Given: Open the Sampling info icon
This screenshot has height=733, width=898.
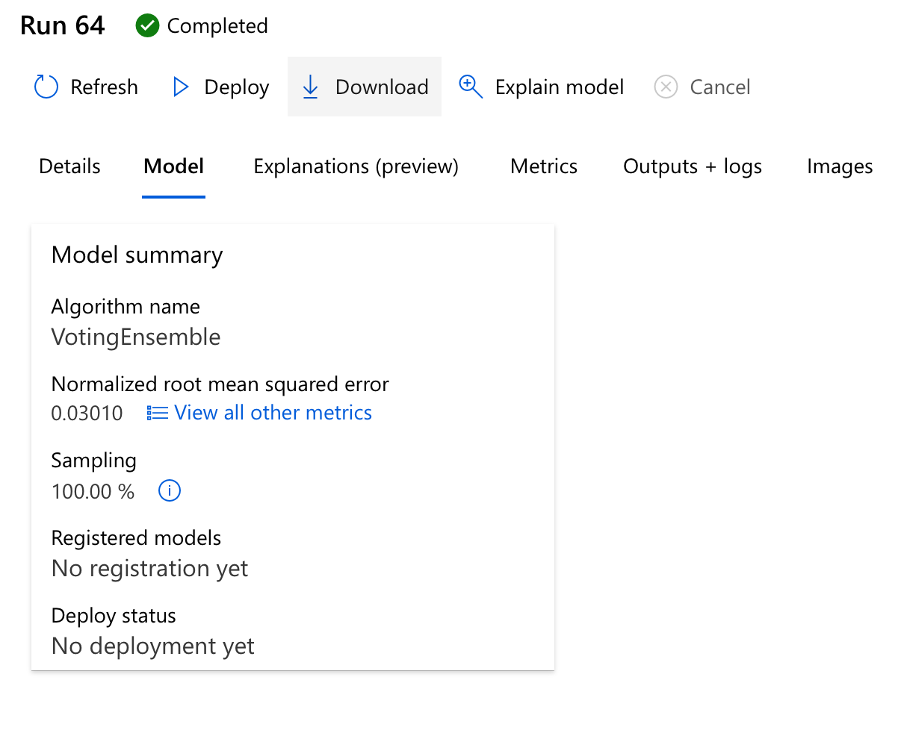Looking at the screenshot, I should coord(170,491).
